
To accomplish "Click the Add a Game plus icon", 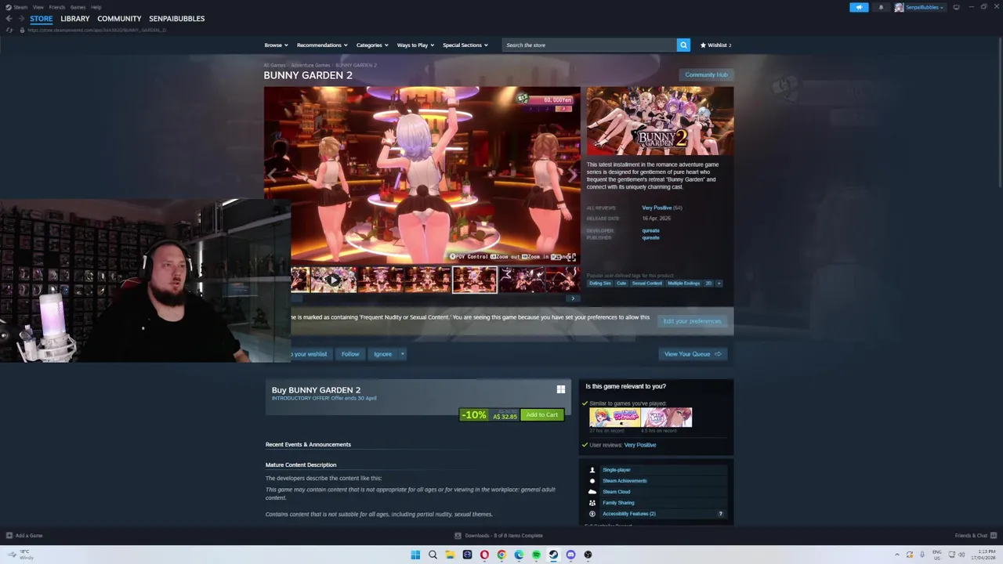I will [x=9, y=536].
